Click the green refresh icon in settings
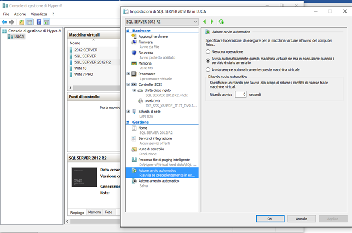The image size is (352, 233). point(221,21)
